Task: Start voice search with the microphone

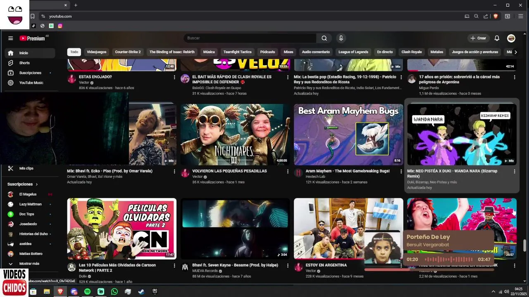Action: pyautogui.click(x=341, y=38)
